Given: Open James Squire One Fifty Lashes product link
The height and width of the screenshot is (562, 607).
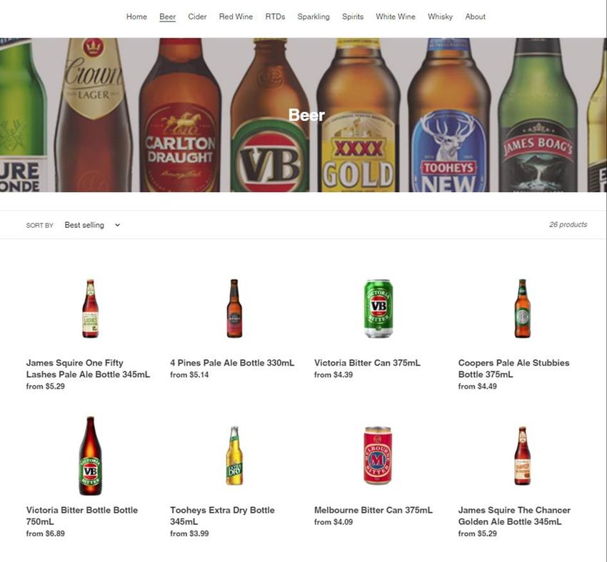Looking at the screenshot, I should click(88, 368).
